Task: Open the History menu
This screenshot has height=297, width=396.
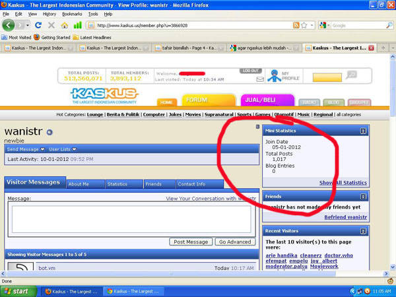Action: tap(49, 14)
